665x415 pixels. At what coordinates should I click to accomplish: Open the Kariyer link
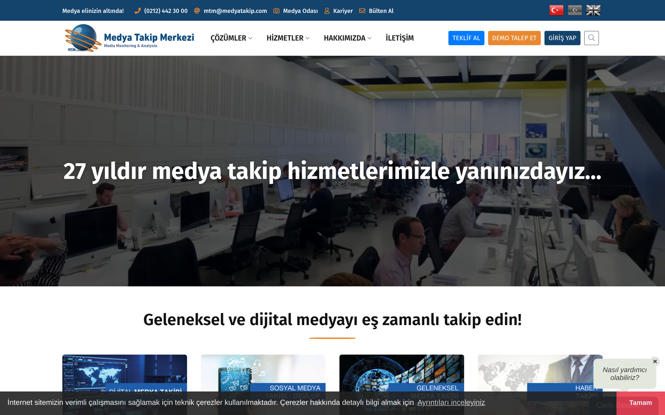[x=343, y=11]
